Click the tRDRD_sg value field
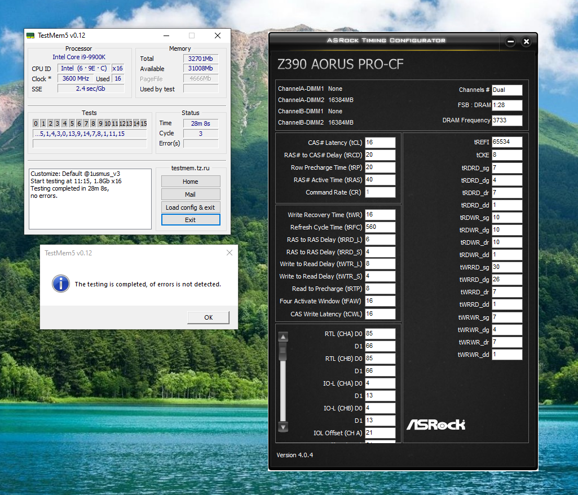The height and width of the screenshot is (495, 578). coord(507,168)
